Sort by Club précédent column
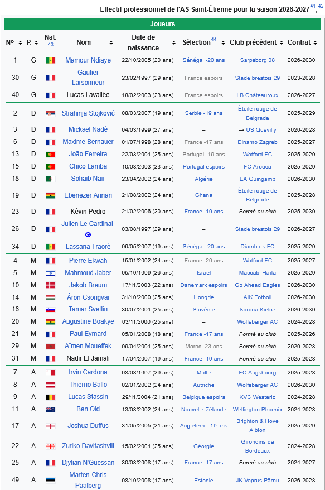Screen dimensions: 325x490 tap(282, 43)
